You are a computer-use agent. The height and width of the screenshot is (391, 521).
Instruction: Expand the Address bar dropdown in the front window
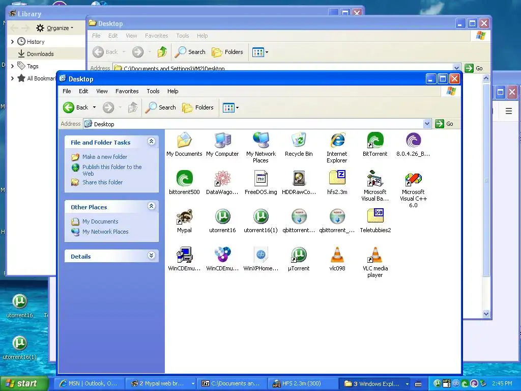(427, 124)
